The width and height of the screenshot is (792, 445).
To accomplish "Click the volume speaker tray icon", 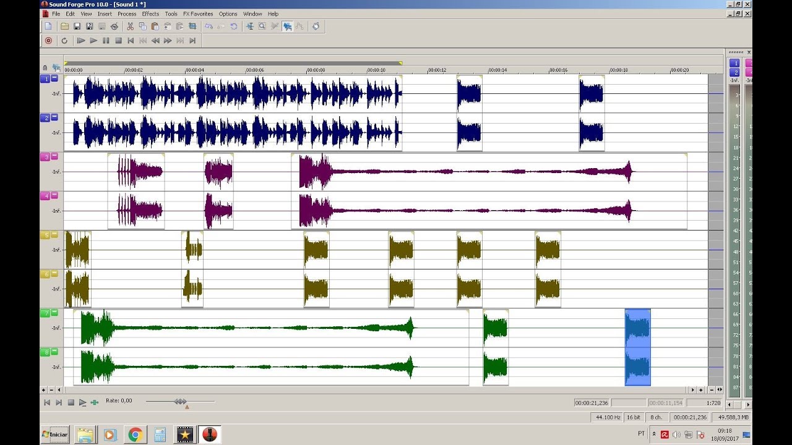I will [x=676, y=434].
